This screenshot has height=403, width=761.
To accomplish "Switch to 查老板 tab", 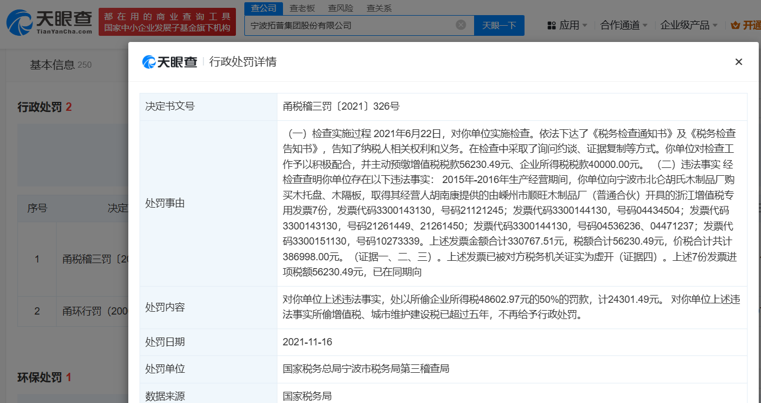I will pyautogui.click(x=303, y=8).
